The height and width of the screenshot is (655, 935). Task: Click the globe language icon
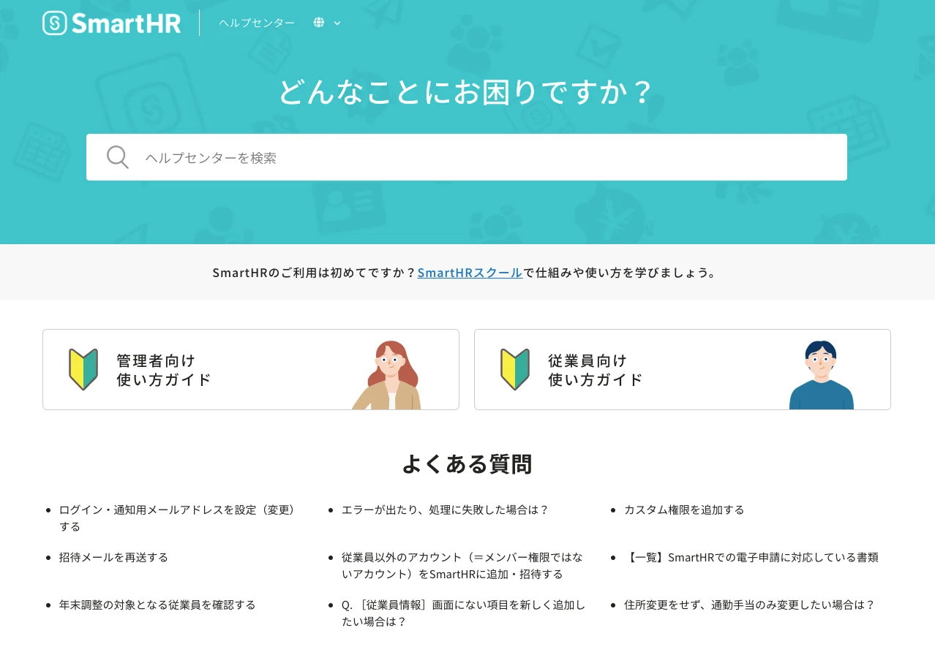point(319,23)
